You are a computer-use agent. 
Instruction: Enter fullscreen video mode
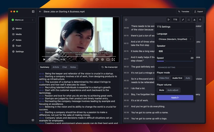click(114, 60)
